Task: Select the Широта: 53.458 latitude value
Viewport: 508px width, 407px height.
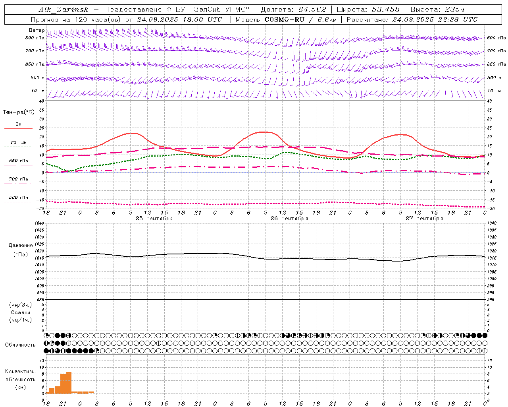Action: click(x=368, y=10)
